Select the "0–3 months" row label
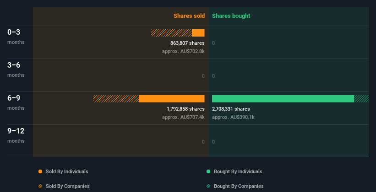The width and height of the screenshot is (376, 192). coord(16,36)
